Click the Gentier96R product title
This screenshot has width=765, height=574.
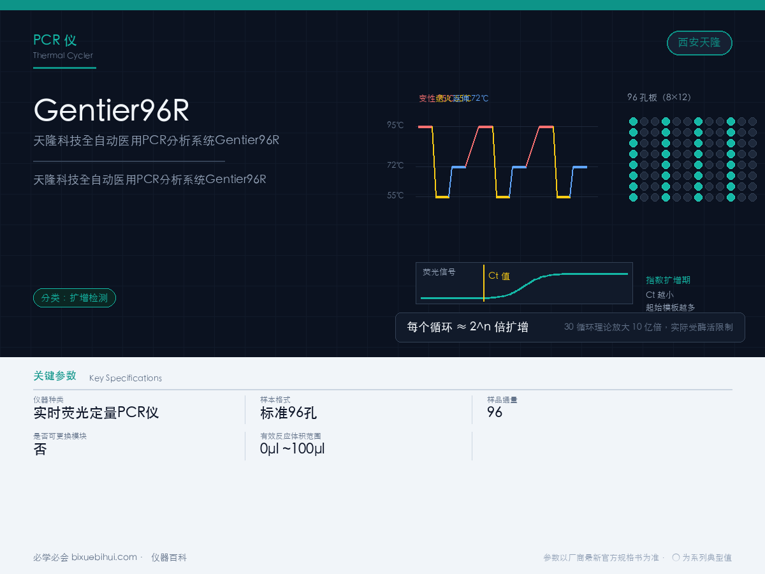[x=111, y=110]
